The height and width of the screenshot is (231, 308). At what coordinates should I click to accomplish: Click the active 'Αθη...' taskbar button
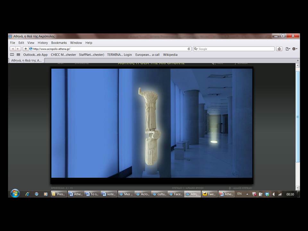point(193,194)
